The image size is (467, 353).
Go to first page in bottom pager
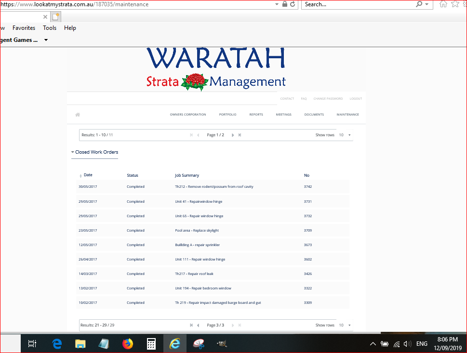(191, 326)
